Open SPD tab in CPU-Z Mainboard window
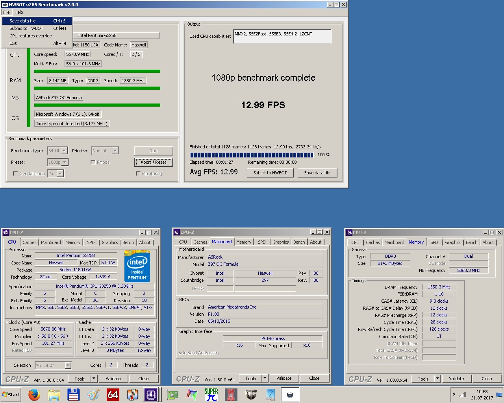Viewport: 504px width, 403px height. pyautogui.click(x=262, y=242)
